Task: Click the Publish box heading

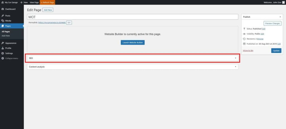Action: pos(247,17)
